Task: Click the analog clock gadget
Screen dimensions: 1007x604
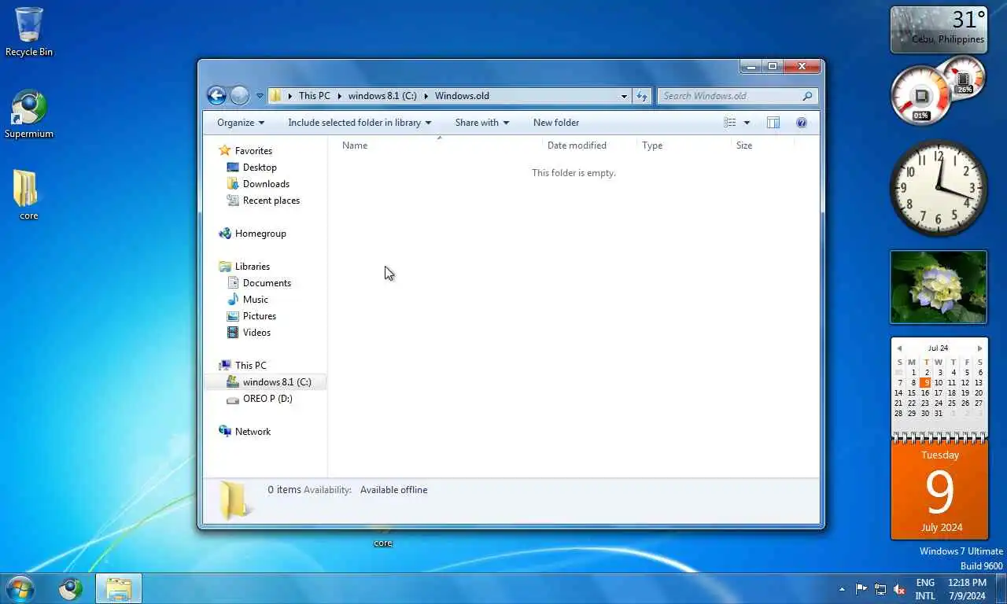Action: pos(939,188)
